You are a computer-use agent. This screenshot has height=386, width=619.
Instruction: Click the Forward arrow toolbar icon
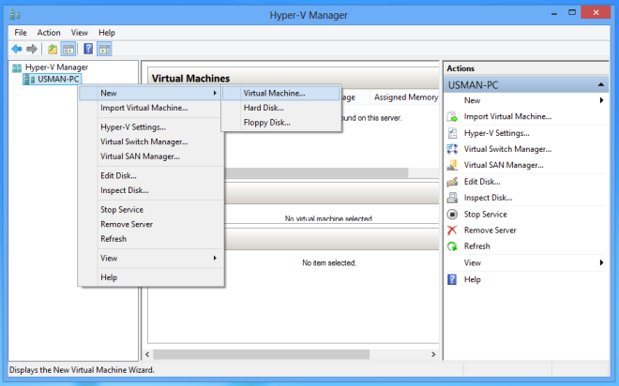click(32, 50)
